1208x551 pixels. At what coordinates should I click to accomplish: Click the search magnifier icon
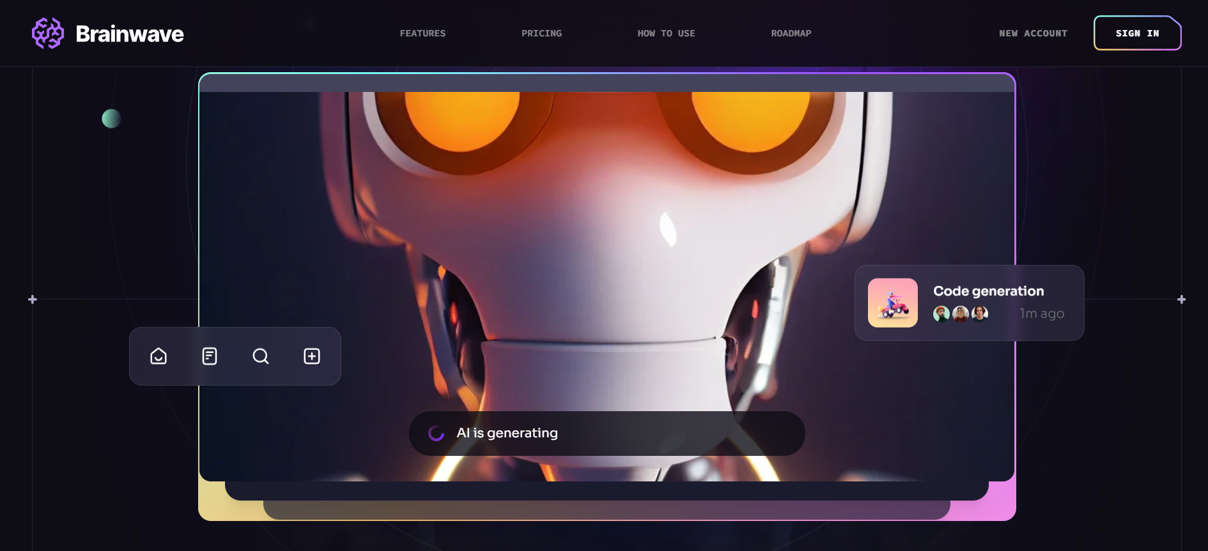click(261, 356)
